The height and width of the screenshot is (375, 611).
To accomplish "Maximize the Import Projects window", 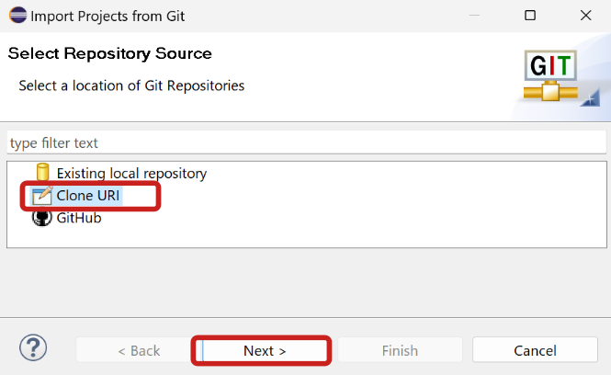I will [x=530, y=16].
